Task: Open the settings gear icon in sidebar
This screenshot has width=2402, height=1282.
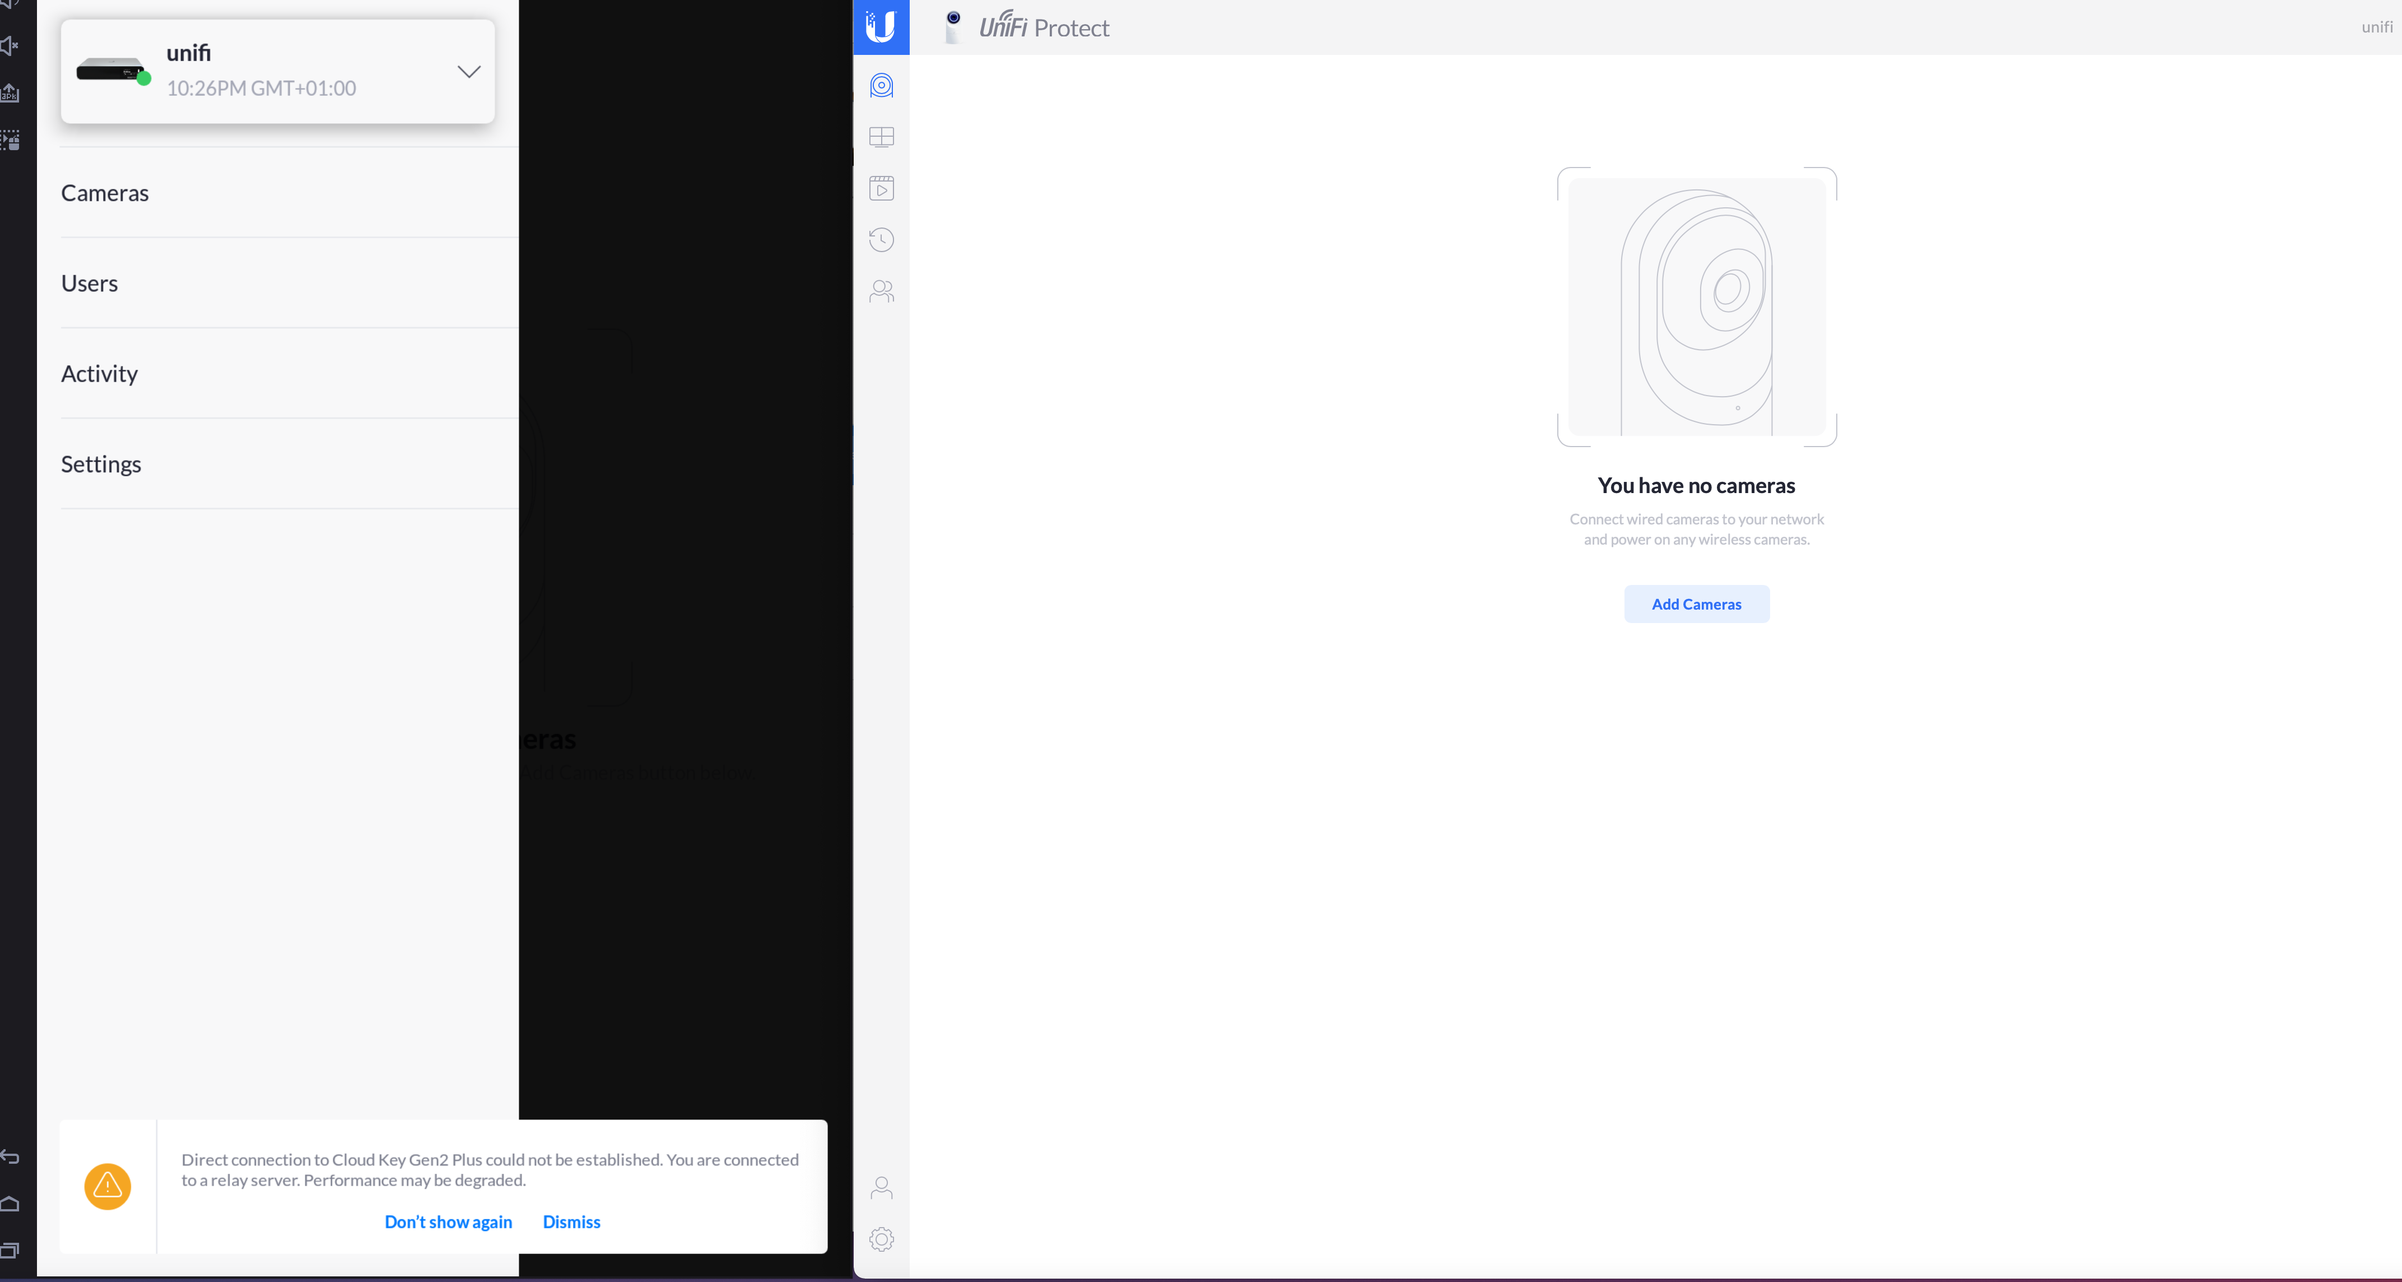Action: tap(881, 1239)
